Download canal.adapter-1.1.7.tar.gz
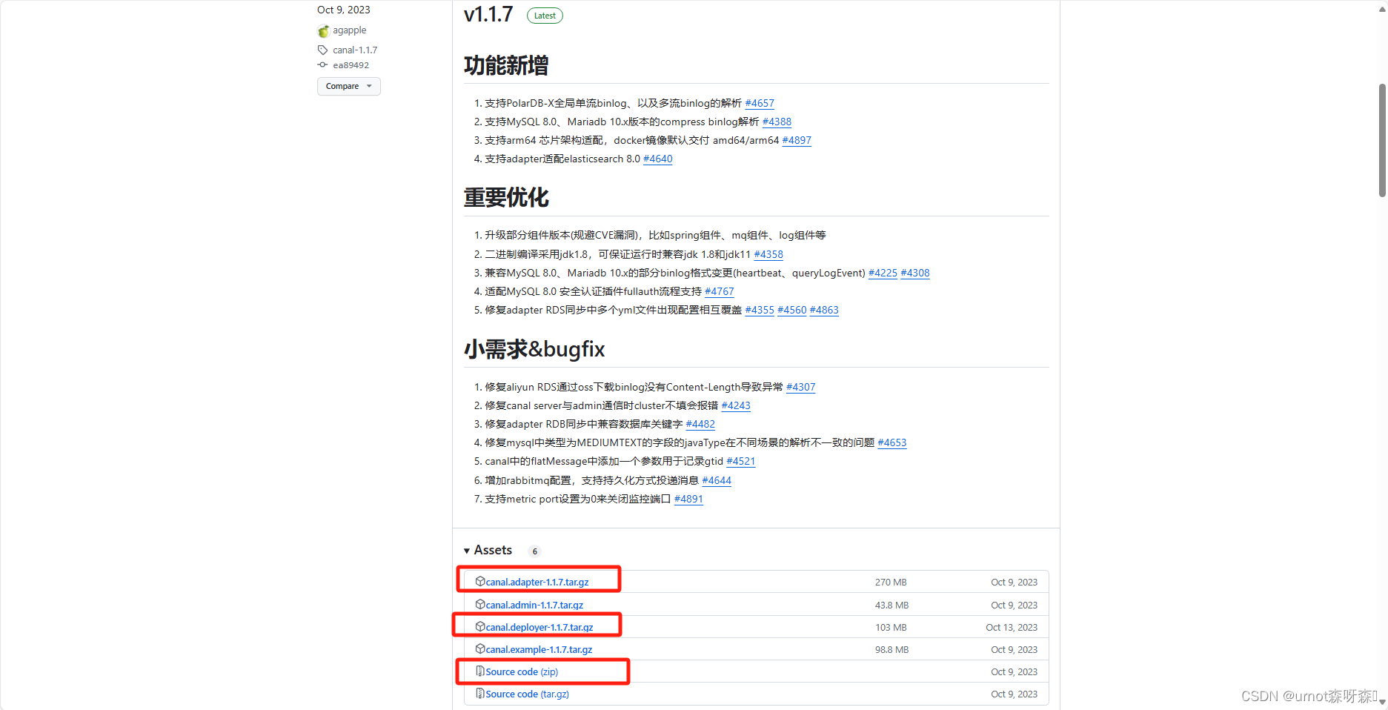This screenshot has height=710, width=1388. pyautogui.click(x=537, y=582)
